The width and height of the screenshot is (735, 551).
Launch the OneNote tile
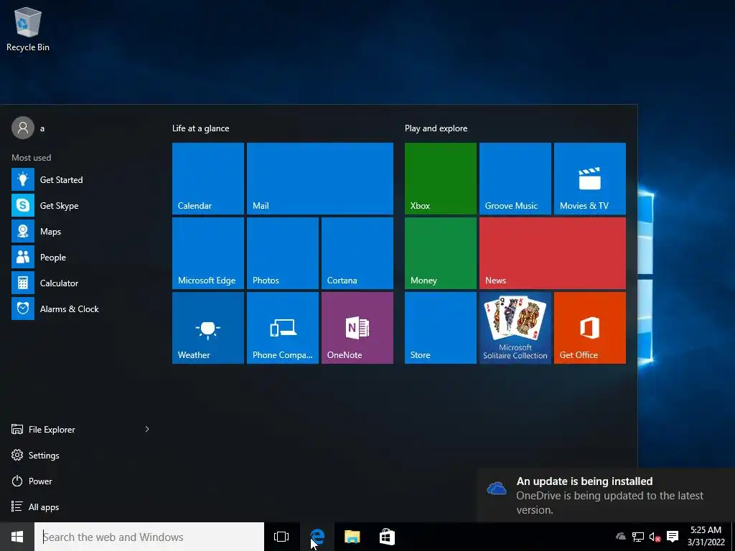coord(357,327)
